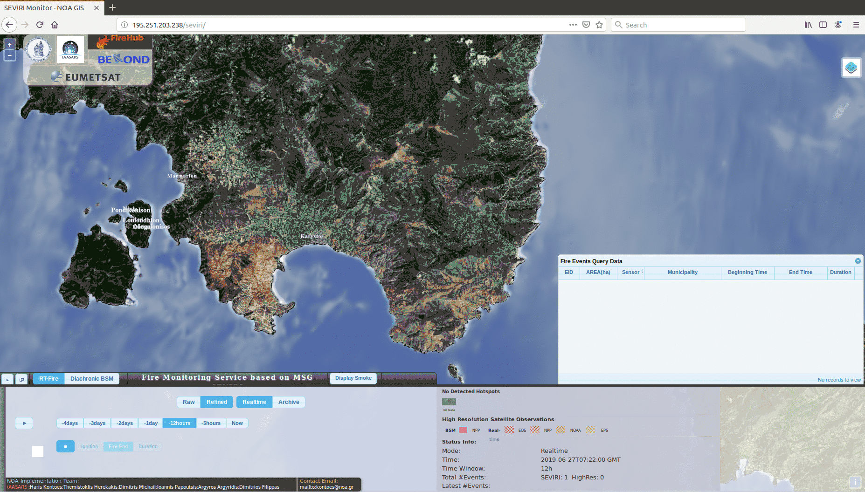Click the orange hatched NOAA swatch
The width and height of the screenshot is (865, 492).
tap(561, 430)
